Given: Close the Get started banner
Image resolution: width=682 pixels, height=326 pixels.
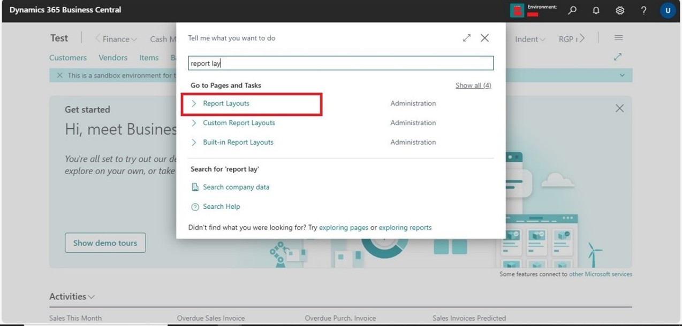Looking at the screenshot, I should [619, 108].
